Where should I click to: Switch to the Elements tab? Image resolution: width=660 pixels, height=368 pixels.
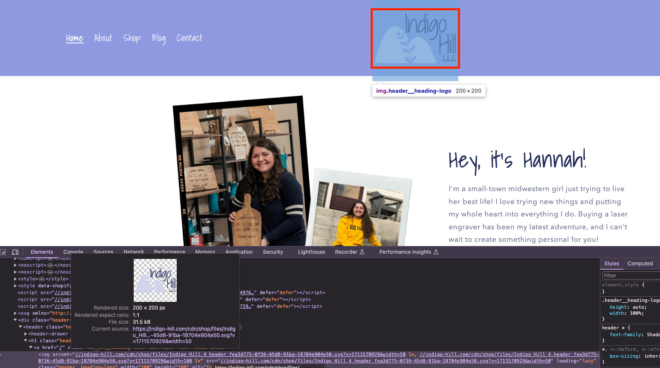pos(42,252)
